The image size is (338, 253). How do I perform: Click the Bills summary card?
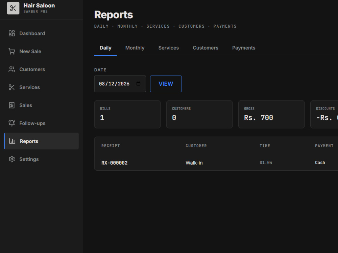[127, 114]
